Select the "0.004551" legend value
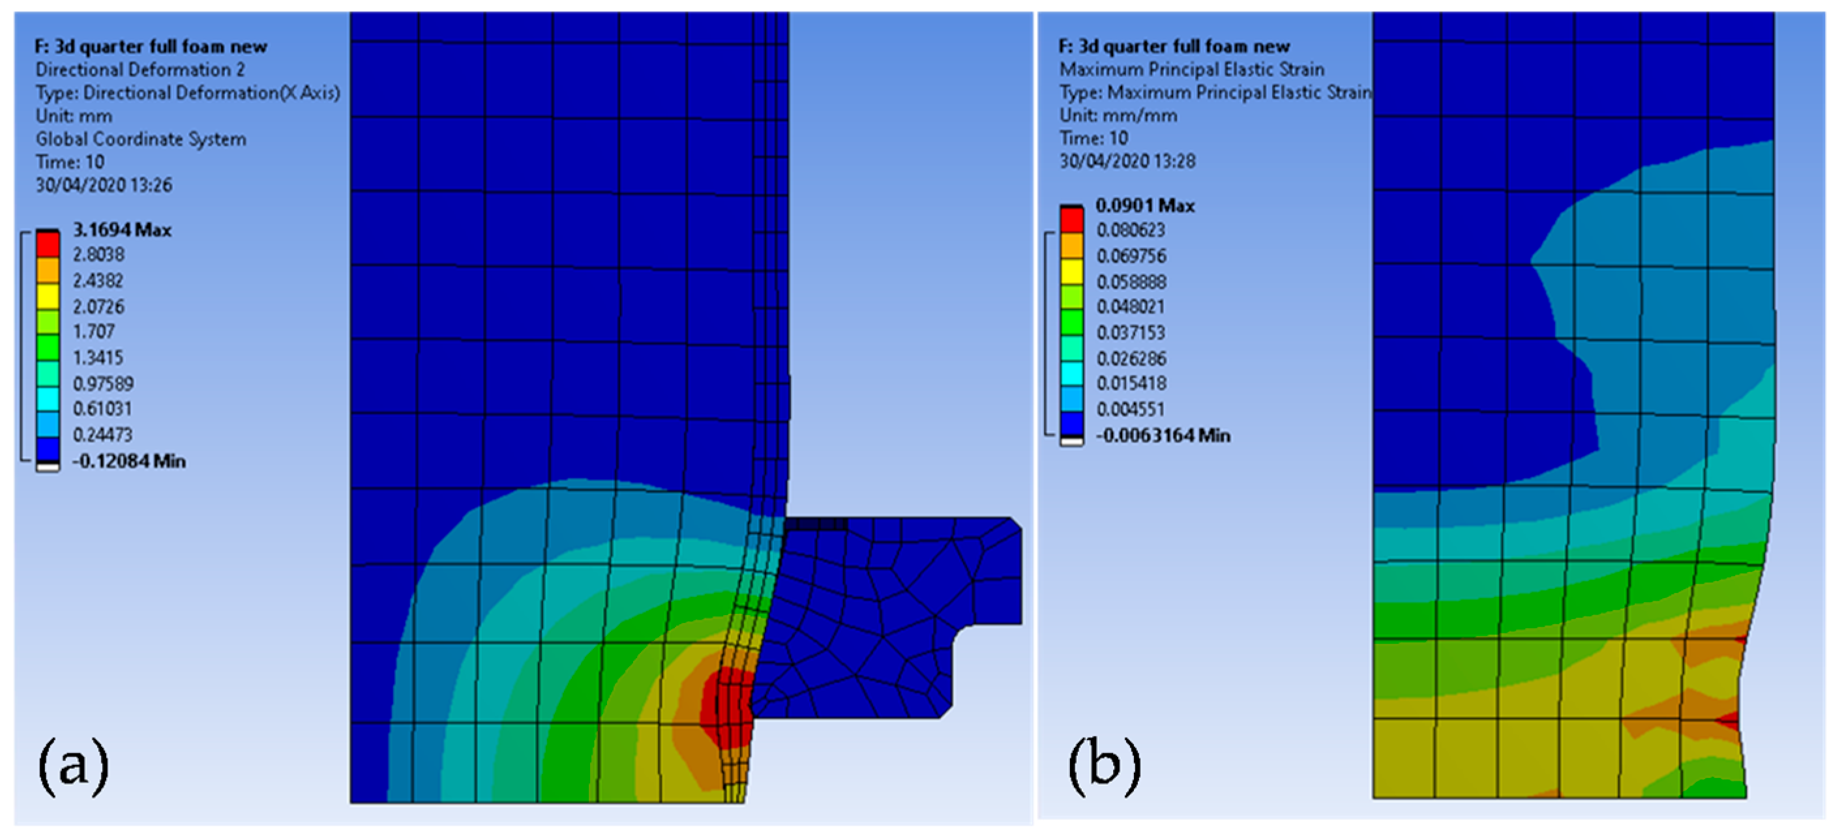 click(1131, 409)
